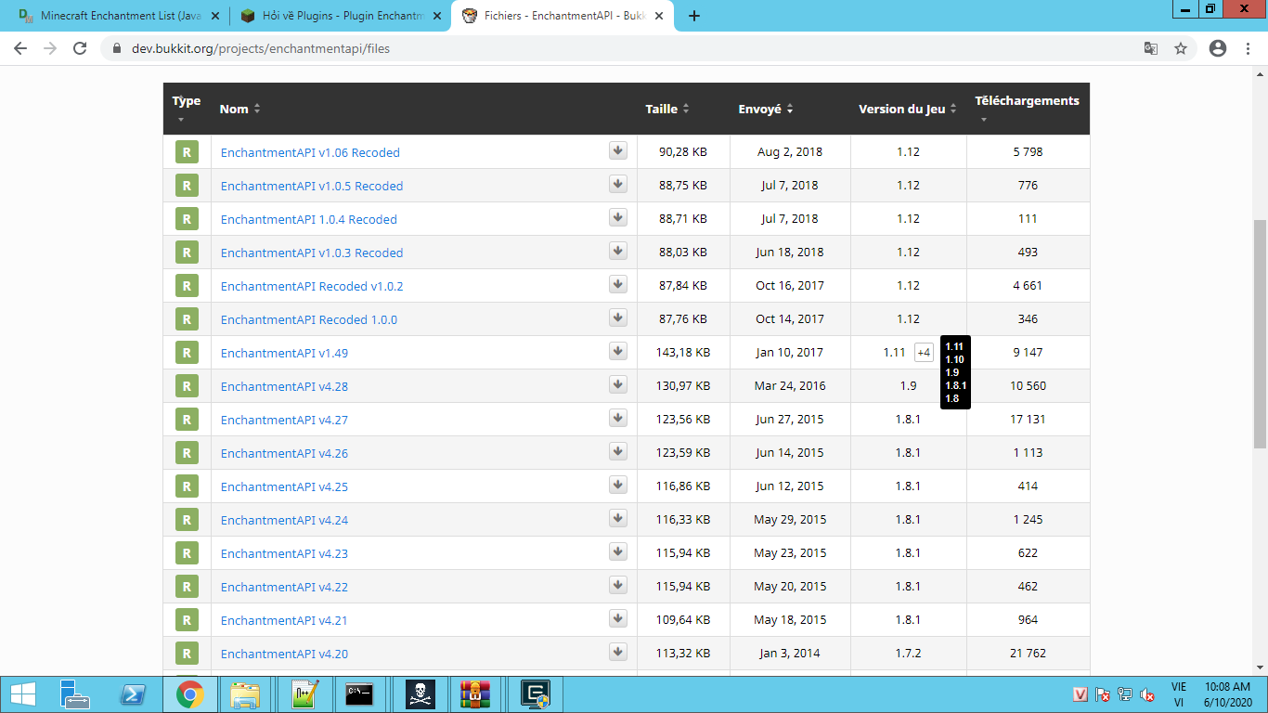Screen dimensions: 1268x713
Task: Sort files by Taille column
Action: tap(666, 109)
